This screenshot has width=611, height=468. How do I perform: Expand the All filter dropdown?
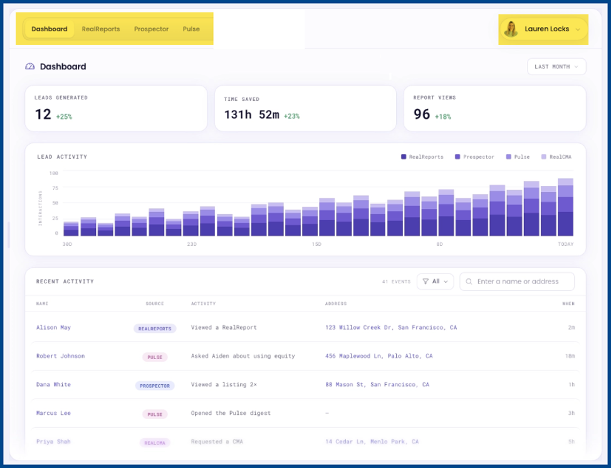(x=436, y=282)
